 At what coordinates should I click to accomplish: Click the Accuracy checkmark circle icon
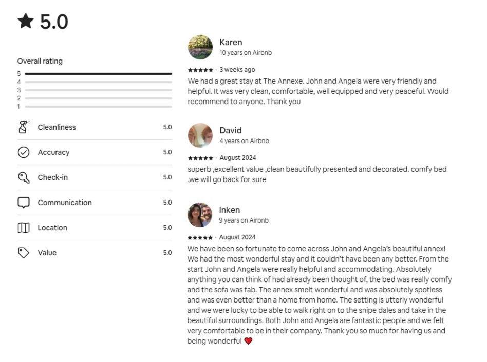click(x=24, y=152)
